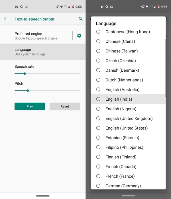Image resolution: width=171 pixels, height=199 pixels.
Task: Choose French (Canada) option
Action: tap(128, 167)
